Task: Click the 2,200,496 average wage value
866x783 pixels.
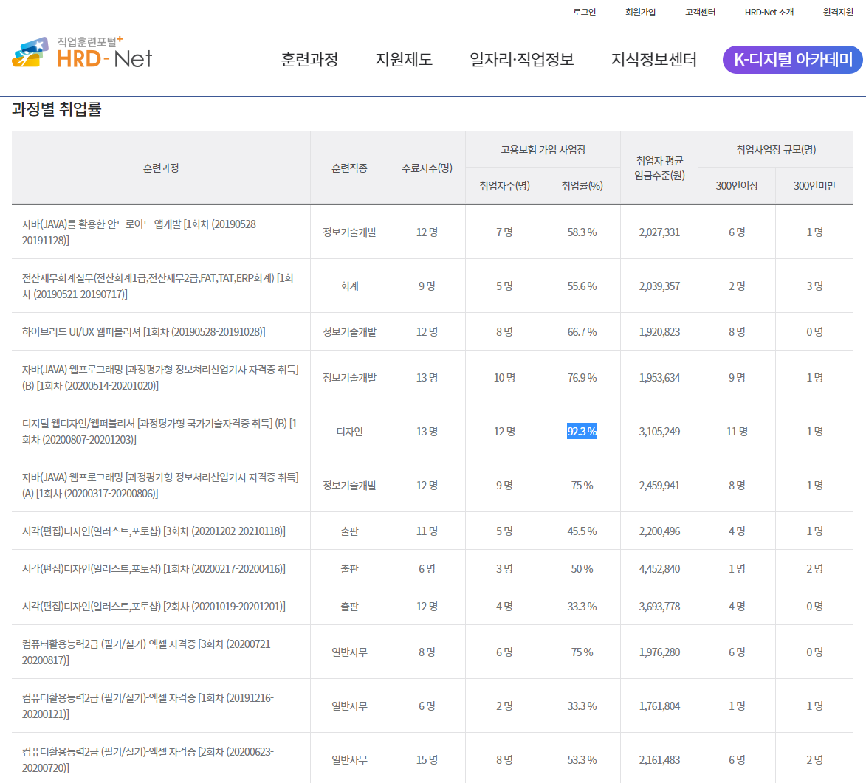Action: (x=659, y=531)
